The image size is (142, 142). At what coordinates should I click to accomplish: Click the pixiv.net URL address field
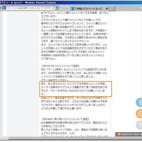29,8
